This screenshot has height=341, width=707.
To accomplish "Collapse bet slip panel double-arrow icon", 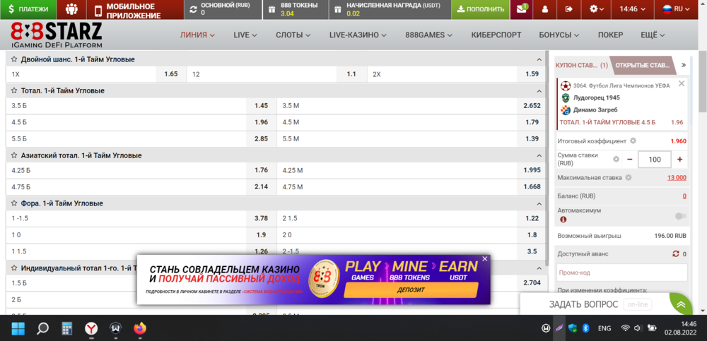I will (684, 65).
